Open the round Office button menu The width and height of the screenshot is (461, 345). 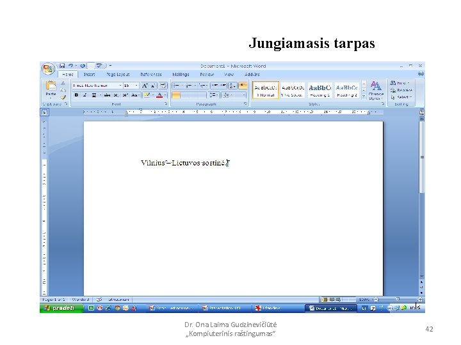(48, 69)
